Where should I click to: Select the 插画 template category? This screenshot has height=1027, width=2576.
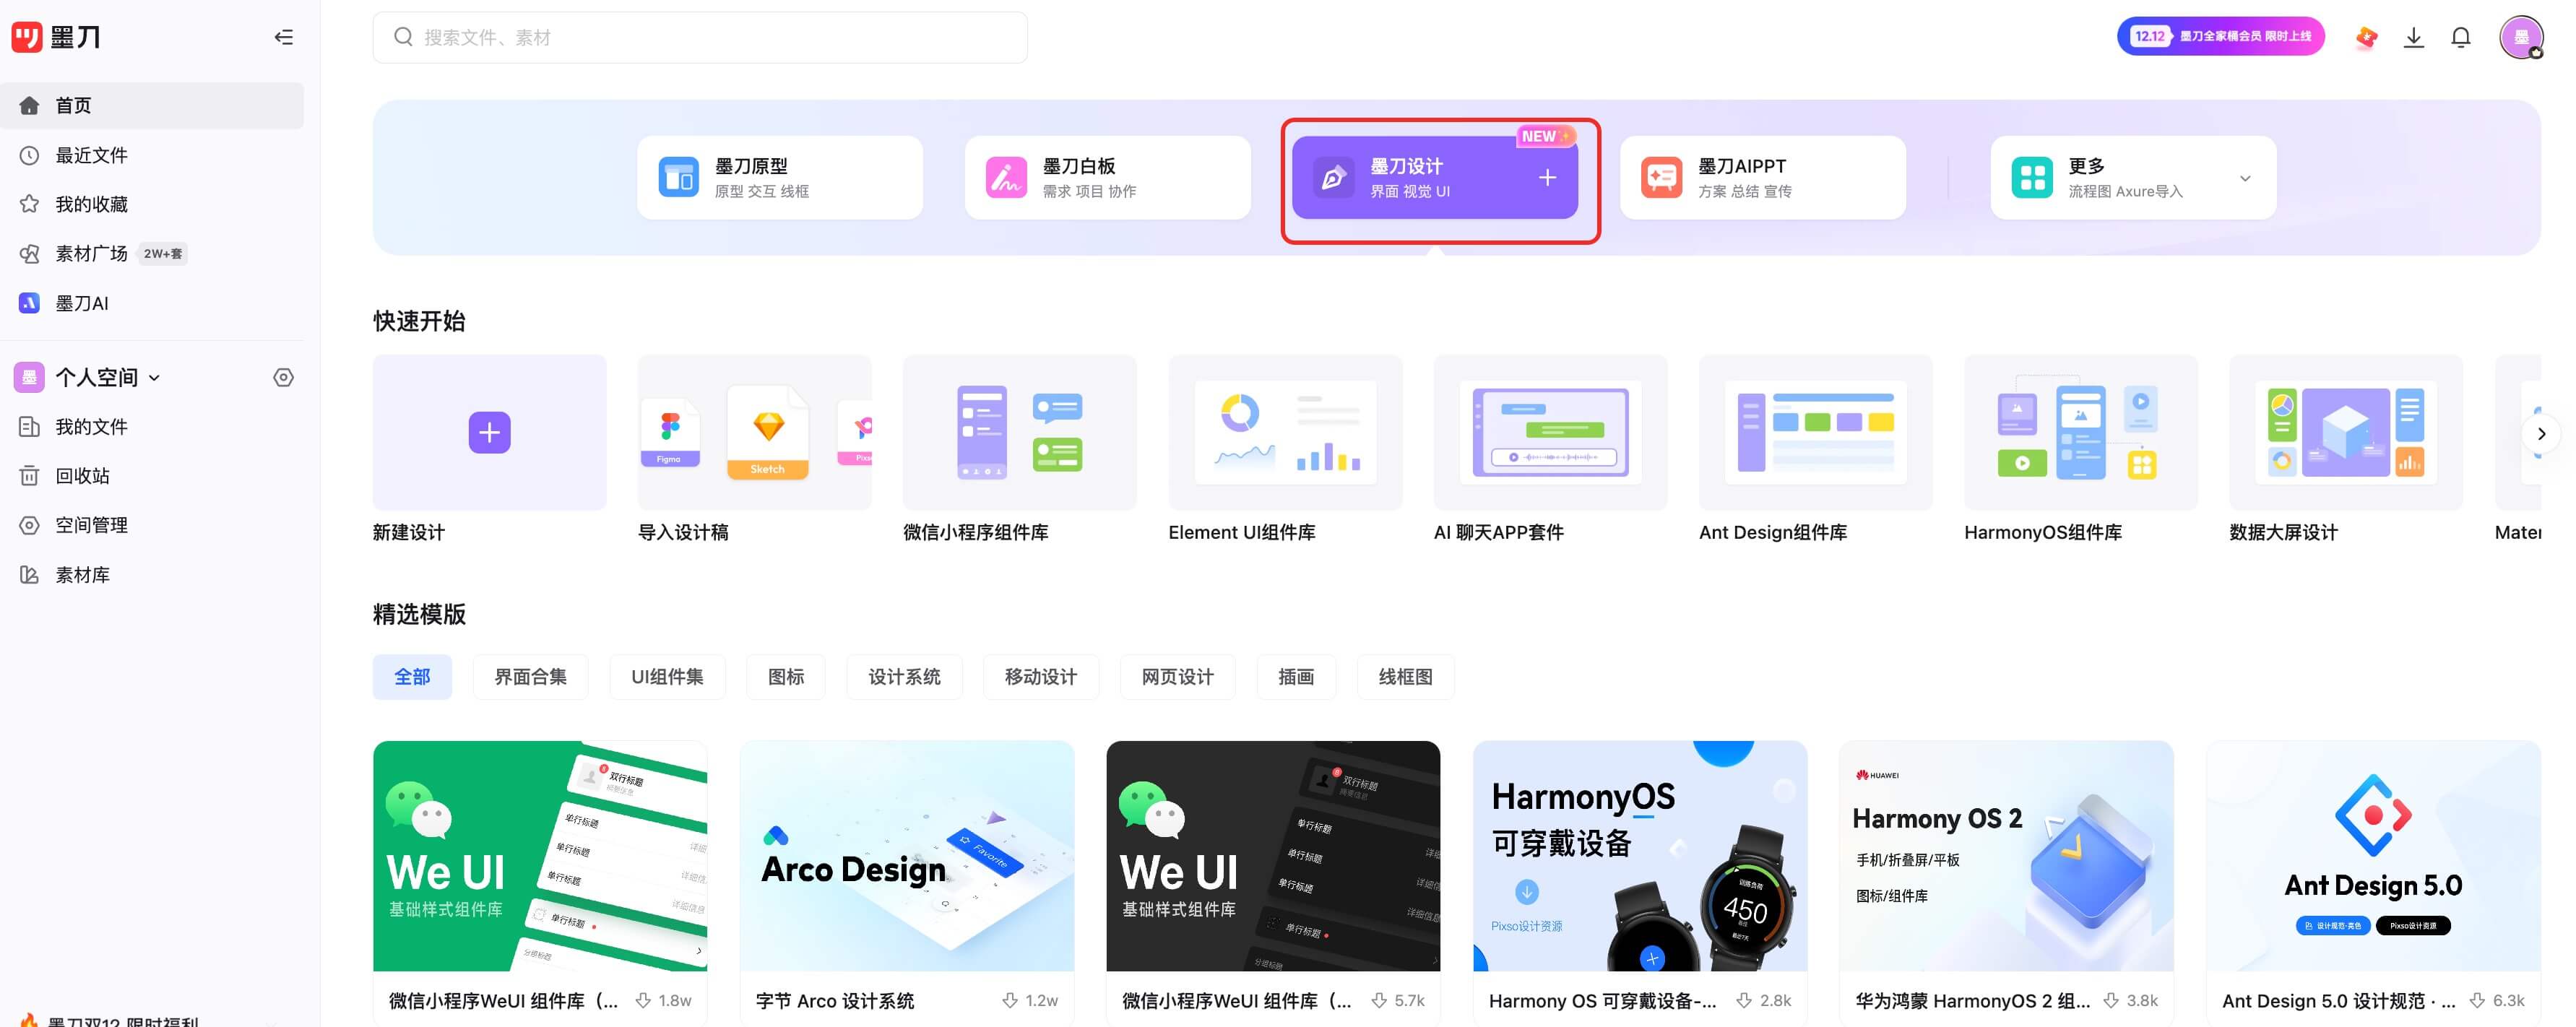point(1296,676)
